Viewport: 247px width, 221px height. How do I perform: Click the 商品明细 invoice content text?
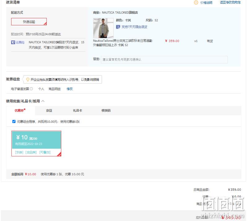(x=54, y=89)
